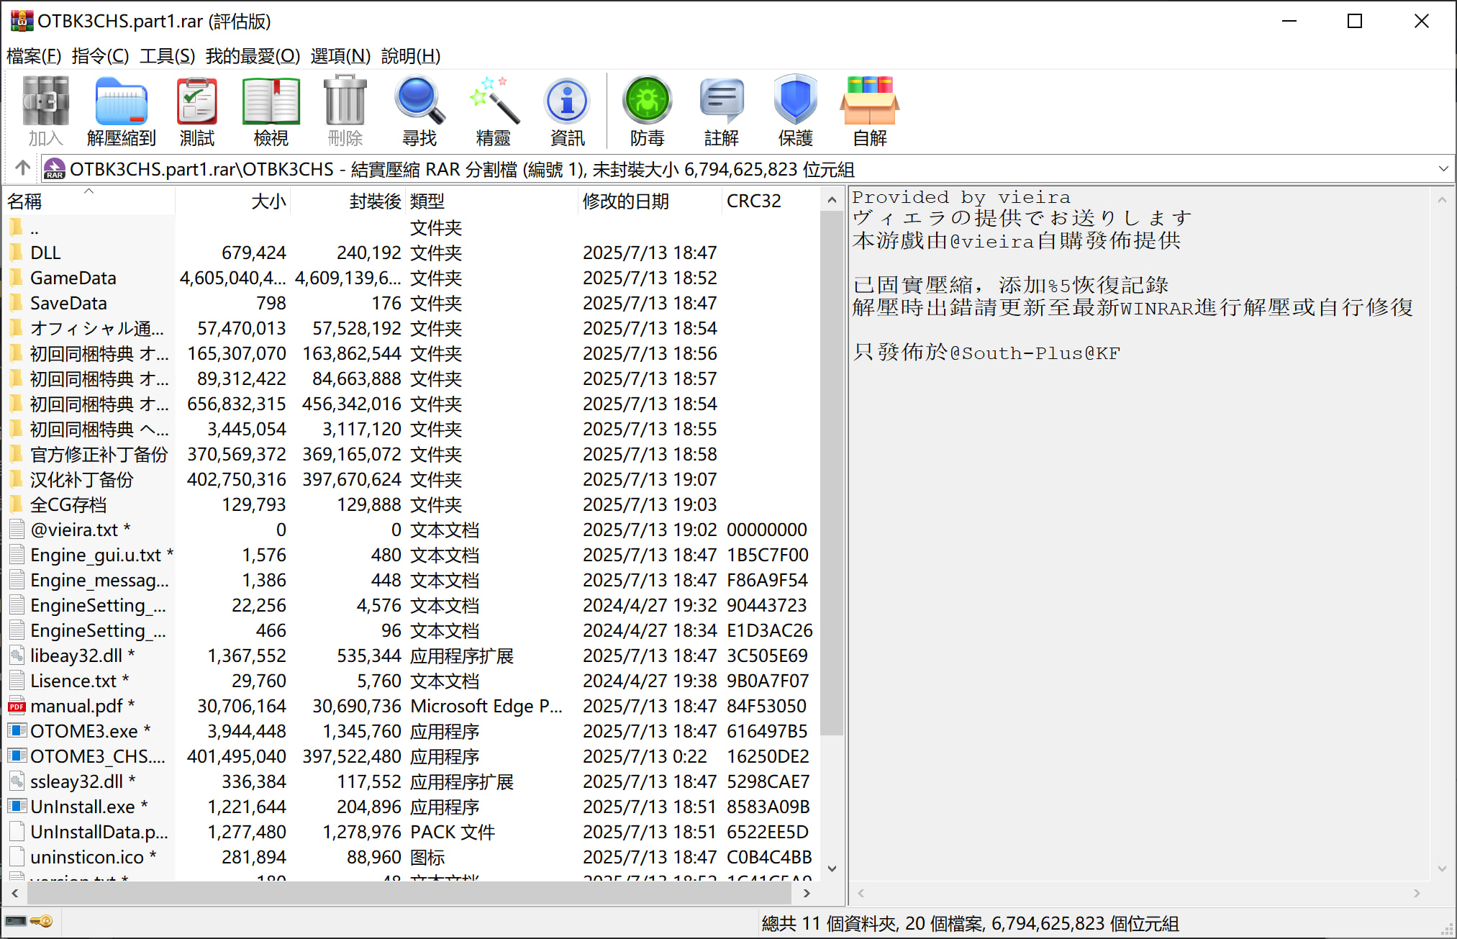This screenshot has height=939, width=1457.
Task: Expand the archive path dropdown
Action: click(x=1443, y=169)
